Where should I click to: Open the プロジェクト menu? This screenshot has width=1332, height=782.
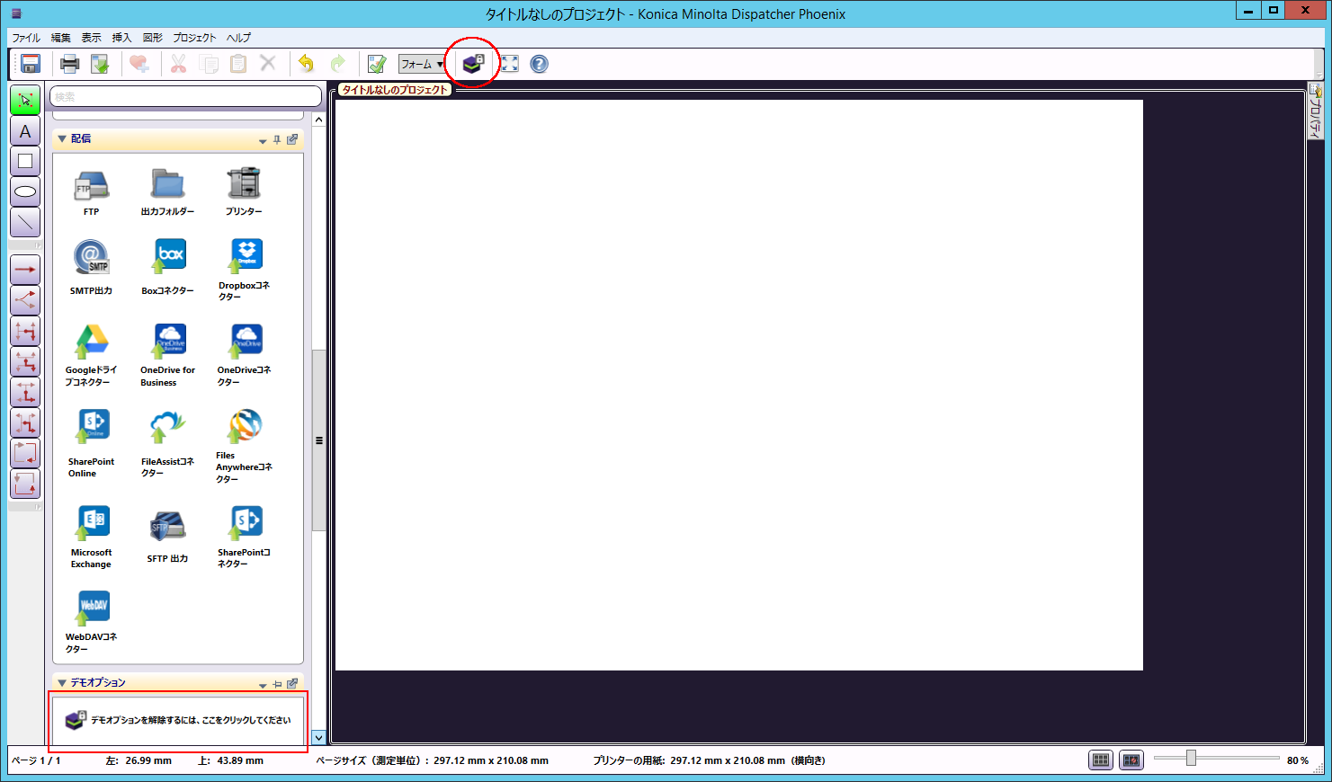pyautogui.click(x=195, y=38)
